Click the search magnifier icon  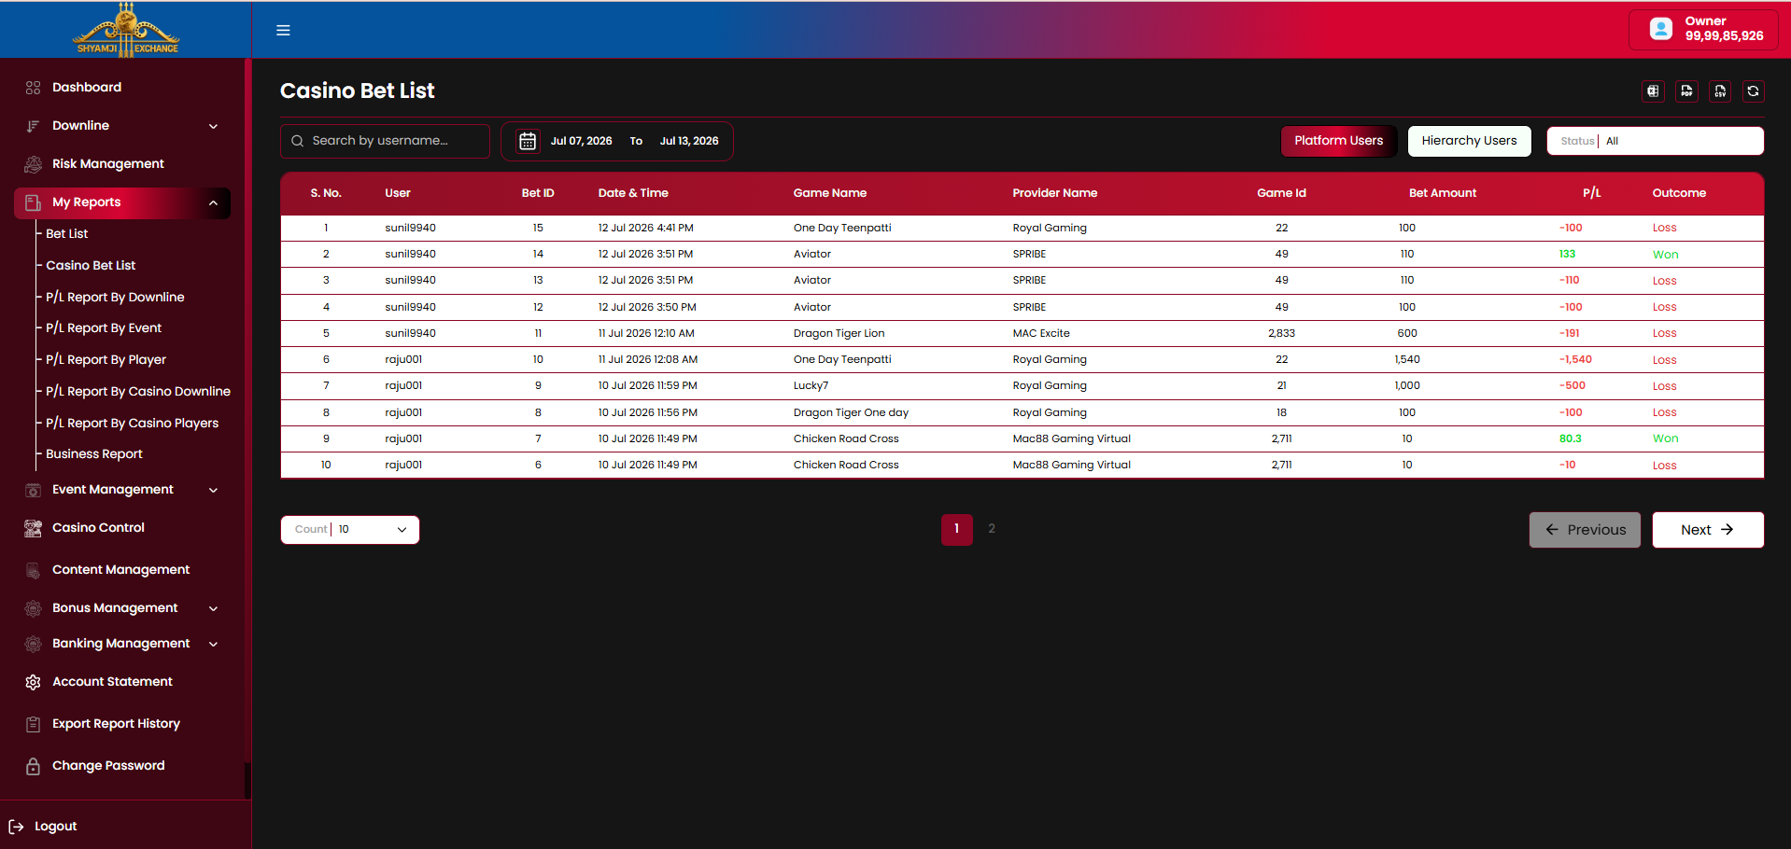(x=297, y=141)
